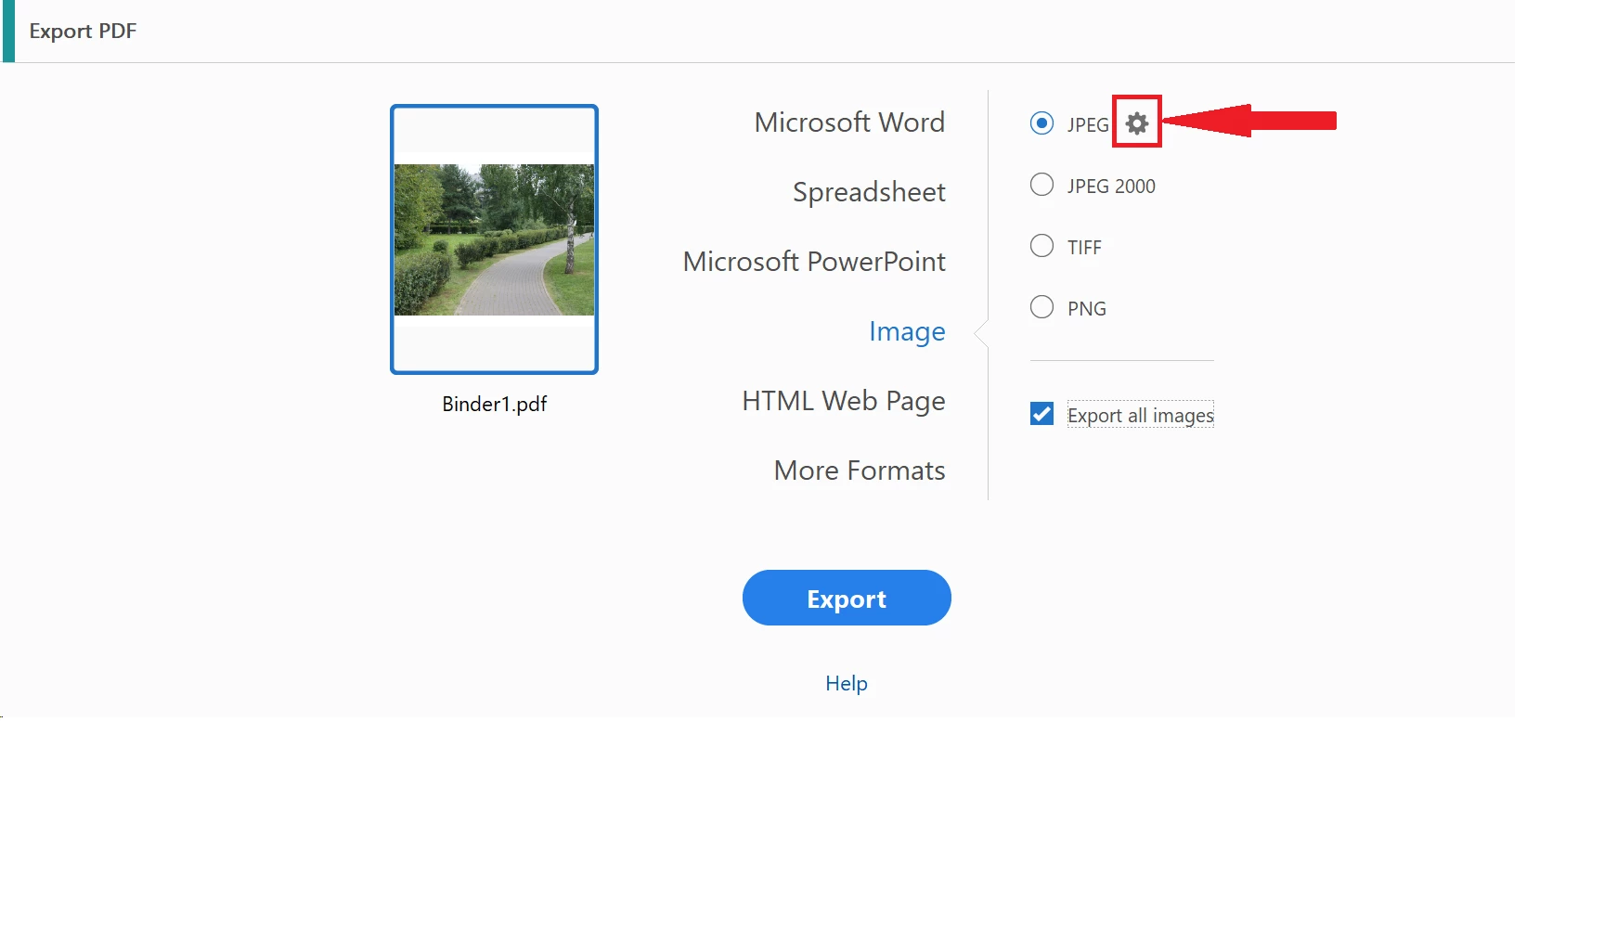The width and height of the screenshot is (1604, 941).
Task: Select Image export category
Action: click(907, 331)
